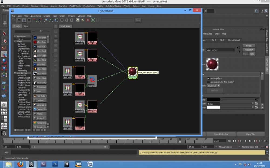Collapse the Favorites tree section
The height and width of the screenshot is (168, 270).
(x=15, y=37)
